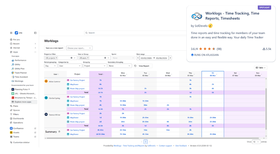Click Aloise Summer's avatar
The height and width of the screenshot is (154, 280).
coord(46,81)
